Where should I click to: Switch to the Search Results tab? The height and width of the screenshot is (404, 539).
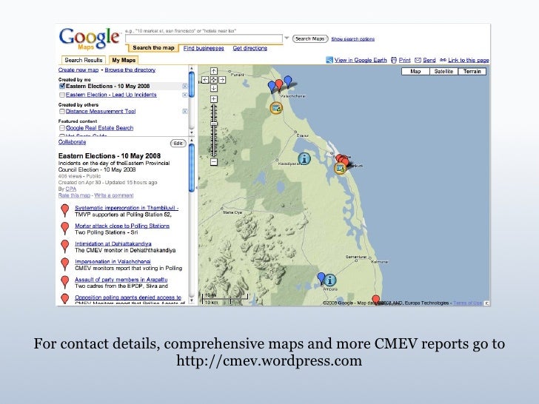pos(84,60)
